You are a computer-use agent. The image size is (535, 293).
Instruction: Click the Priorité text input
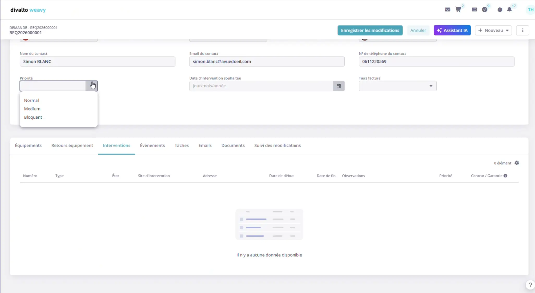click(53, 86)
